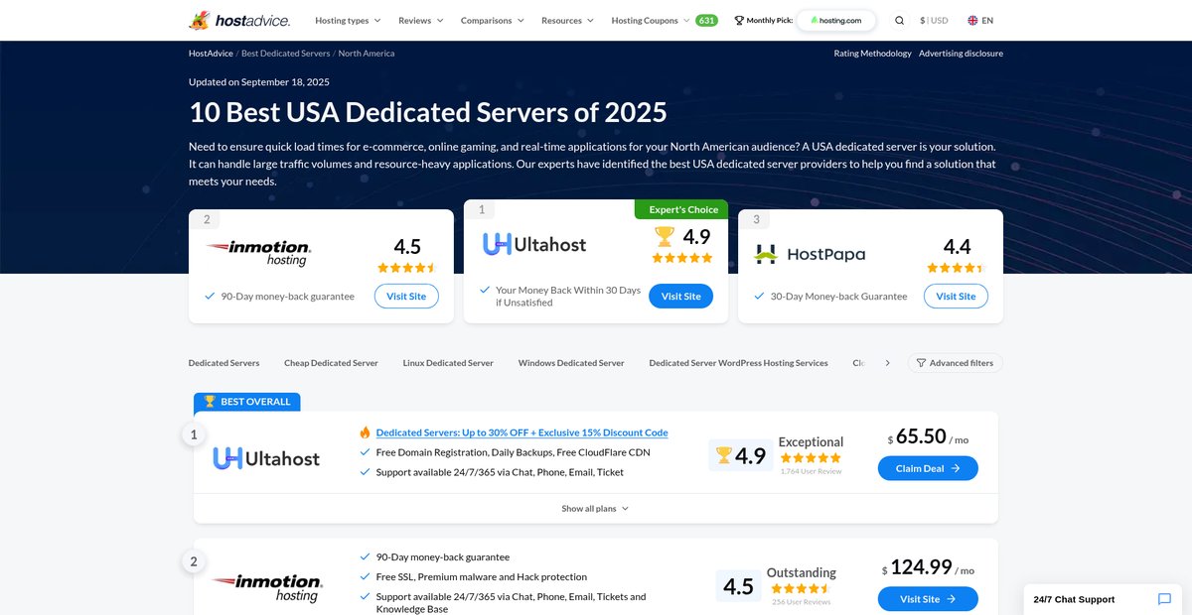Select the Windows Dedicated Server tab

[571, 363]
